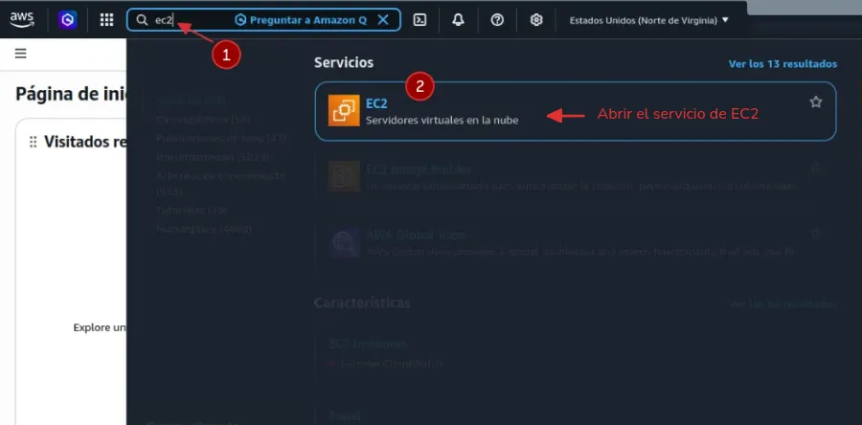Open the EC2 service result title
The image size is (862, 425).
(376, 103)
